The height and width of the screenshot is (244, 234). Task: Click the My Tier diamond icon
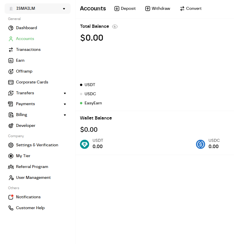tap(11, 156)
